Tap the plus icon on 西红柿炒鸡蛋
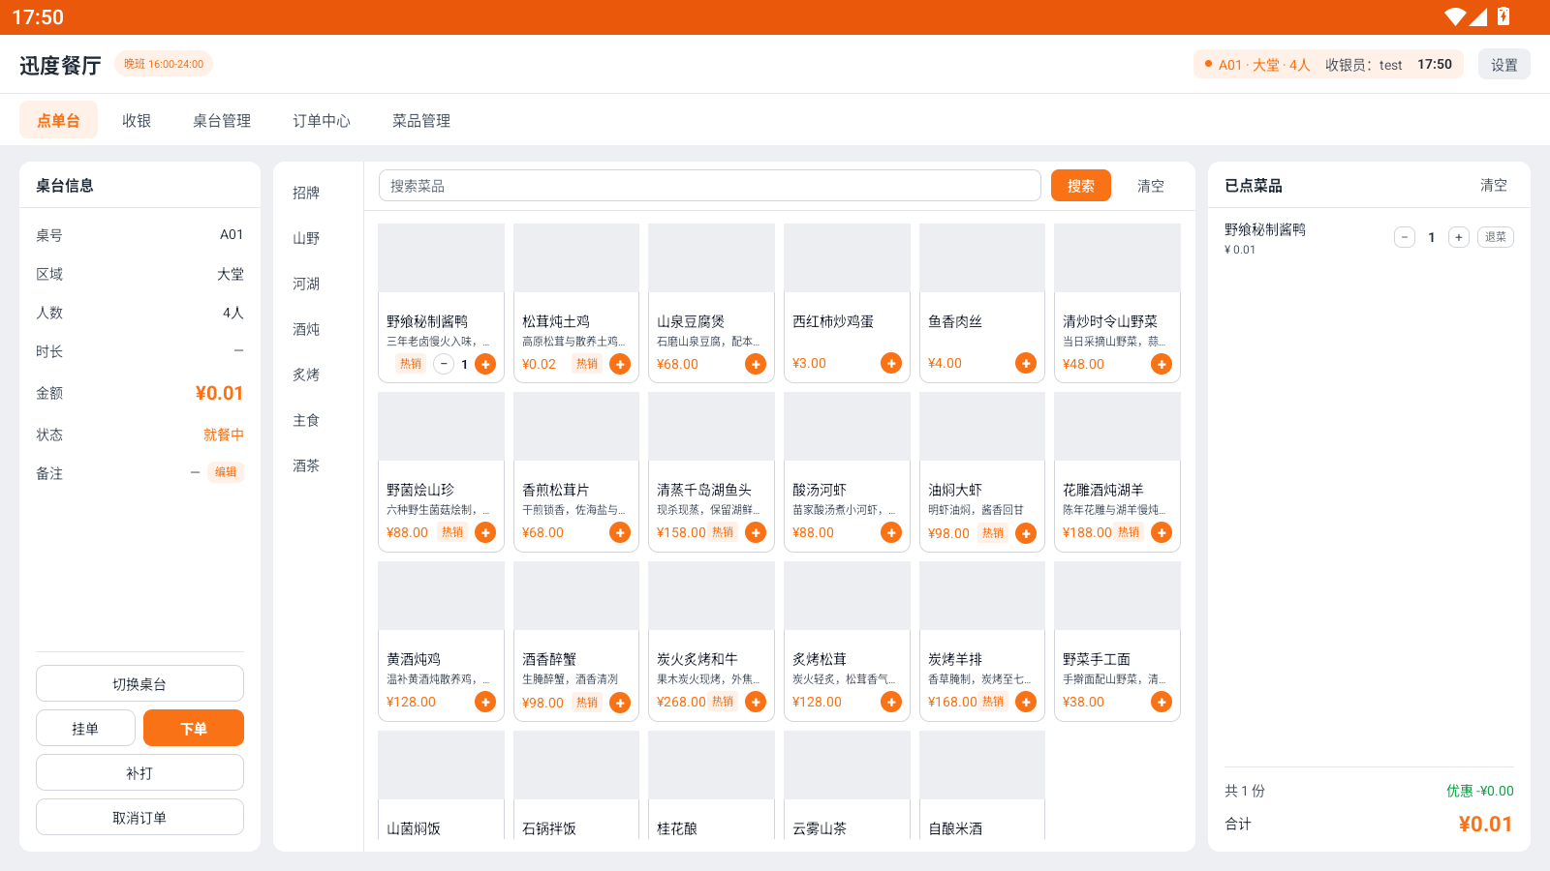 pyautogui.click(x=891, y=363)
